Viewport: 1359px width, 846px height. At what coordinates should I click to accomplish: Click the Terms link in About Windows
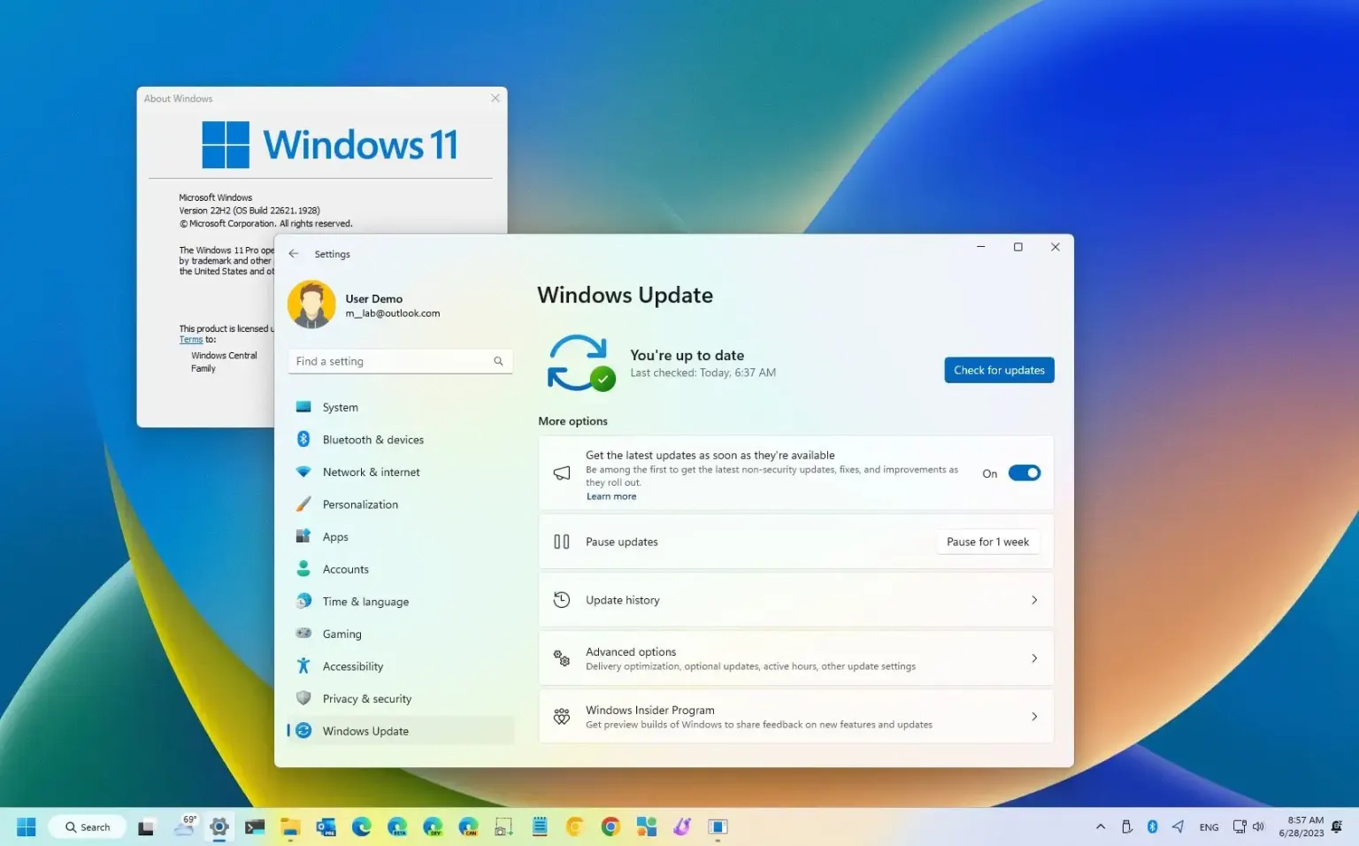click(x=191, y=340)
